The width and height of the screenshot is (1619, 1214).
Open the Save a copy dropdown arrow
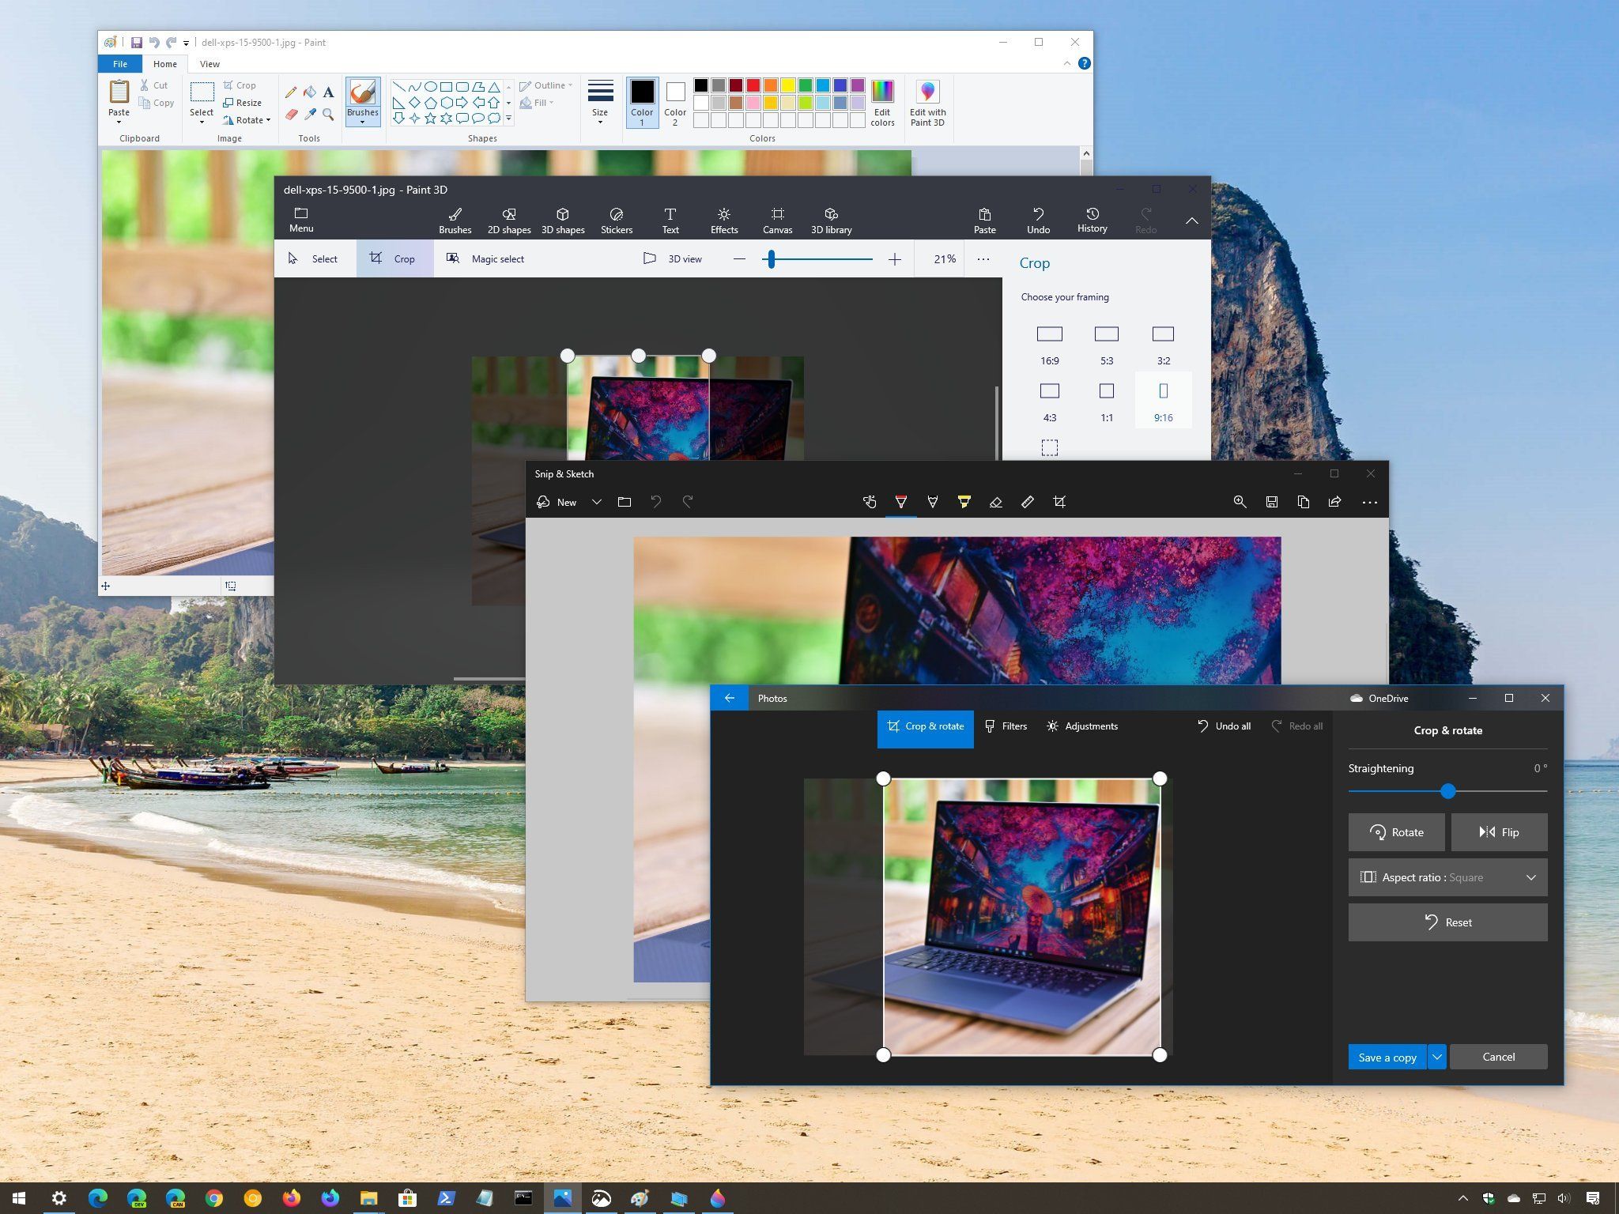tap(1437, 1057)
